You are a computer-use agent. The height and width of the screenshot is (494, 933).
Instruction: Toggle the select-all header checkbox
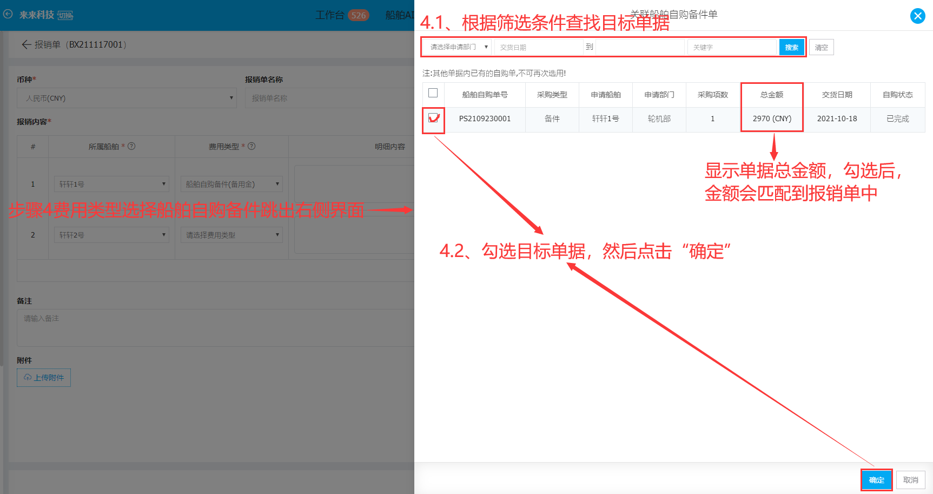click(433, 93)
